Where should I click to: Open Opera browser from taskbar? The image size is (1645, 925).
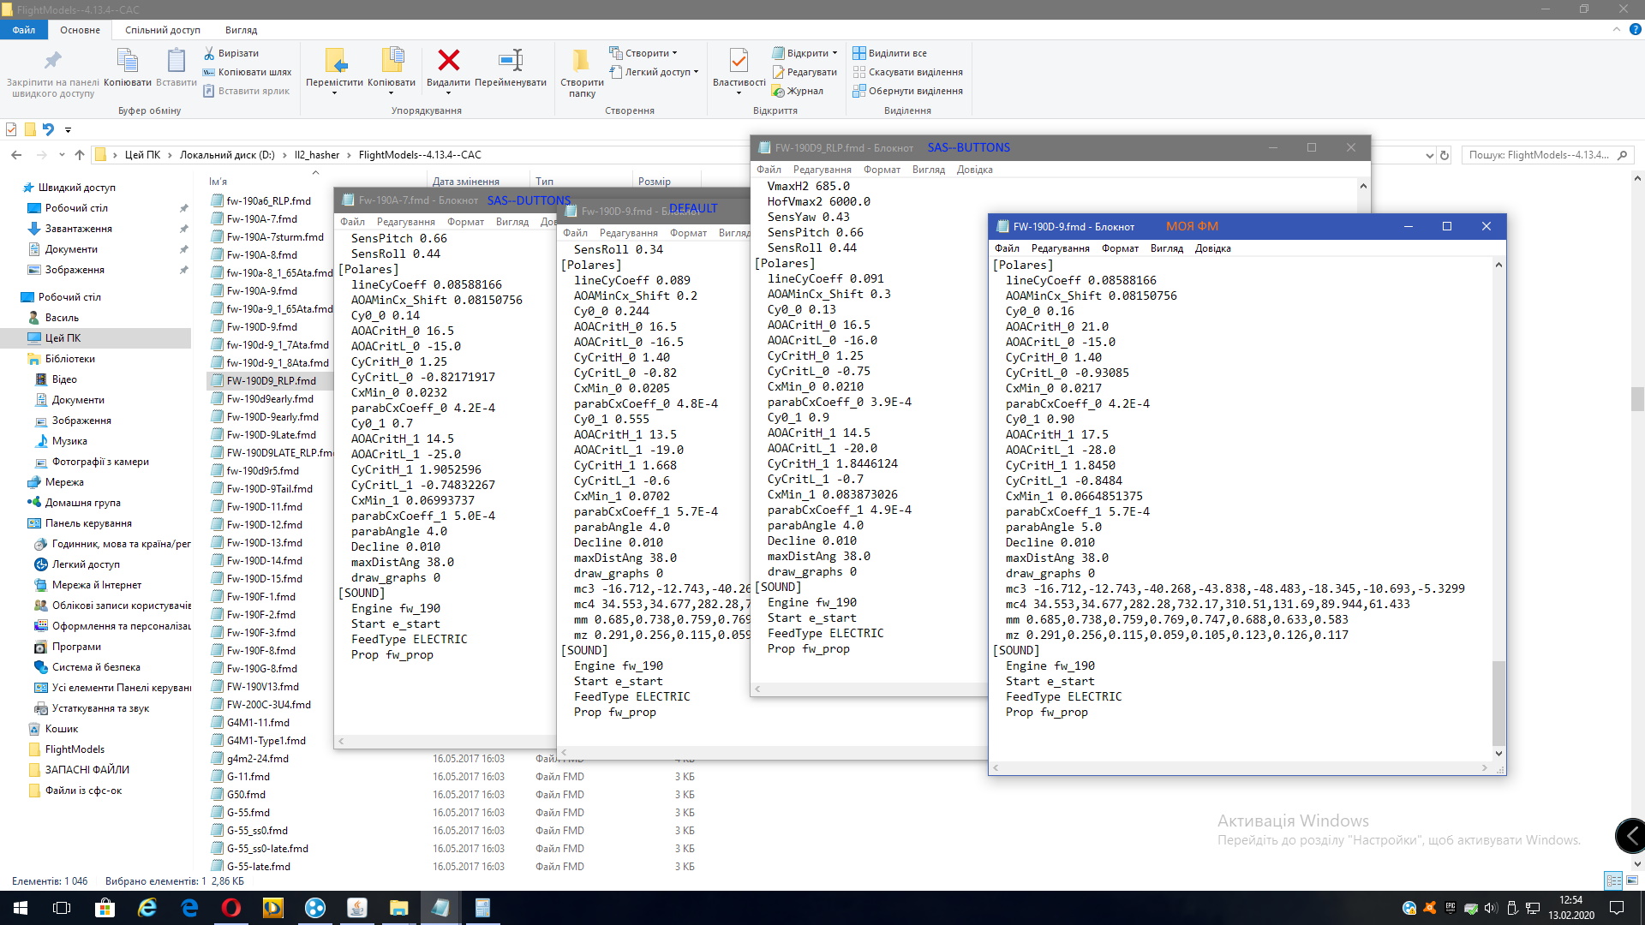point(231,908)
